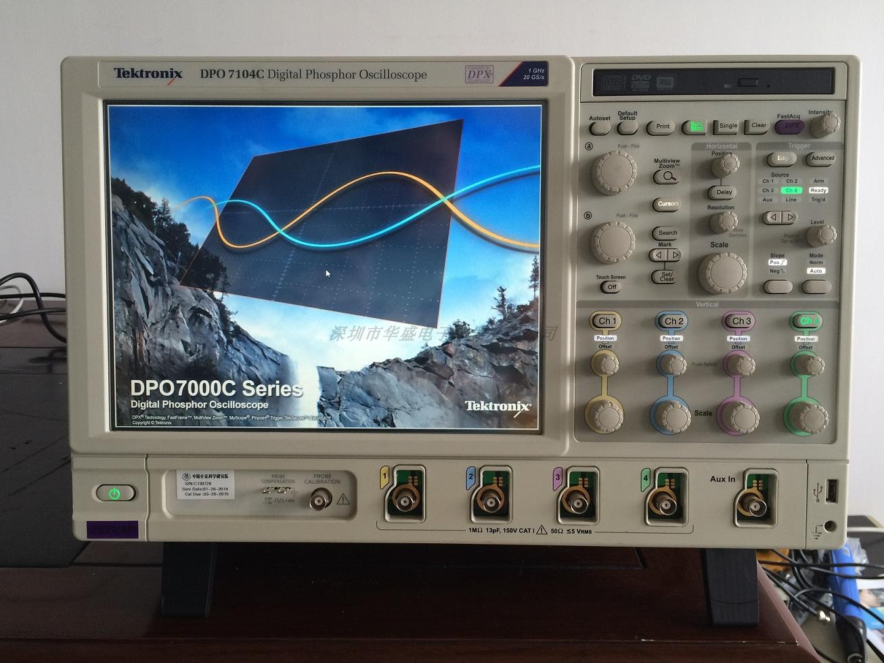Eject the DVD drive tray
The image size is (884, 663).
pos(748,81)
